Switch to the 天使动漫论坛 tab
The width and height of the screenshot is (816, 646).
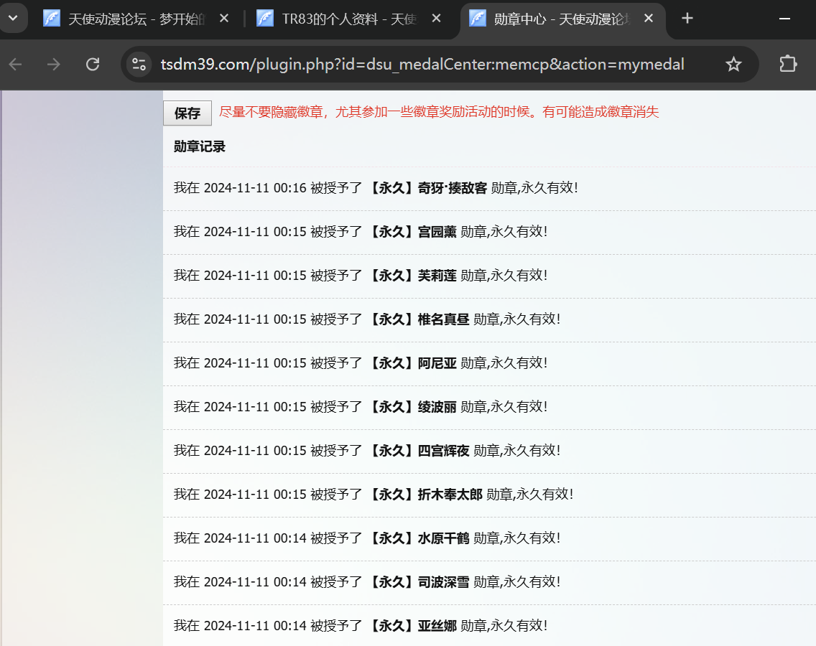pyautogui.click(x=136, y=19)
